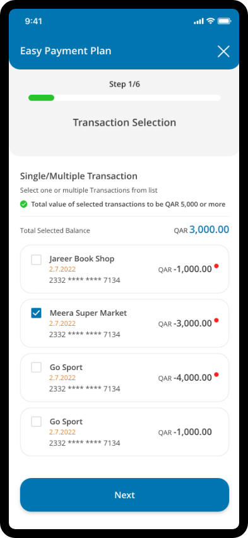Check the last Go Sport transaction box
The width and height of the screenshot is (248, 538).
37,422
